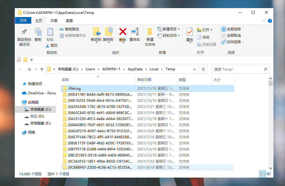Select folder {0A63C645-6F3E-4e91-ABA9-868C6C...
The height and width of the screenshot is (186, 285).
(147, 113)
